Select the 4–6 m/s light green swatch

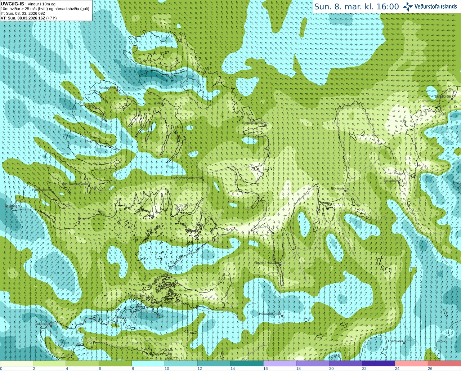(82, 363)
